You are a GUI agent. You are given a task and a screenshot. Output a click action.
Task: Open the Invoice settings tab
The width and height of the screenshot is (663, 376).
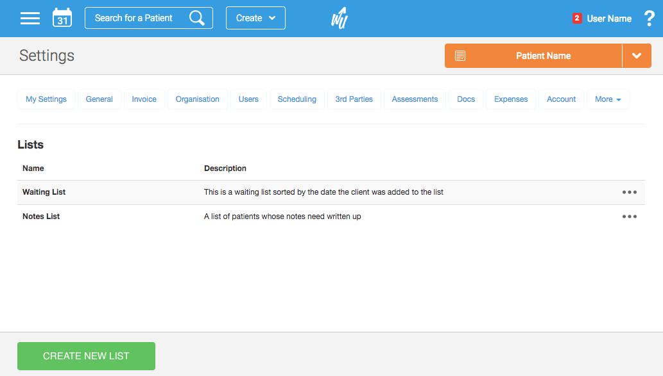[144, 99]
